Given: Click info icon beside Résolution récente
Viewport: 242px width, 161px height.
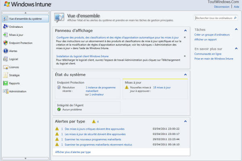Looking at the screenshot, I should [59, 87].
